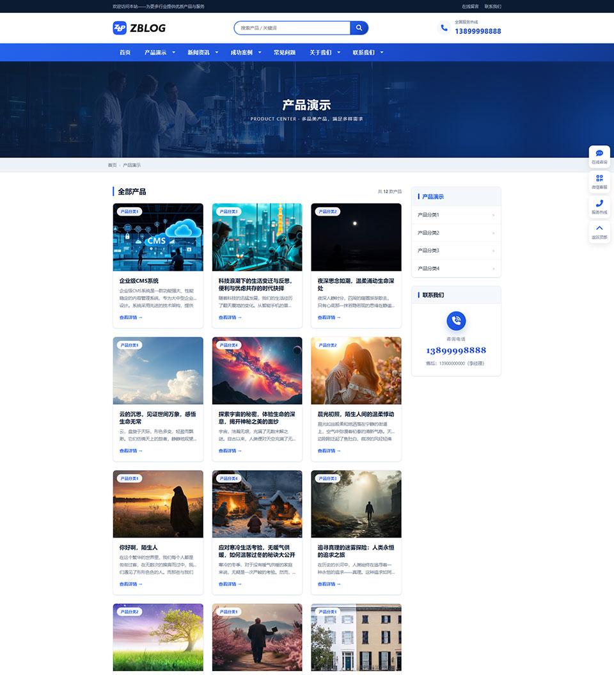Image resolution: width=614 pixels, height=675 pixels.
Task: Go to 首页 in the blue navigation bar
Action: tap(125, 52)
